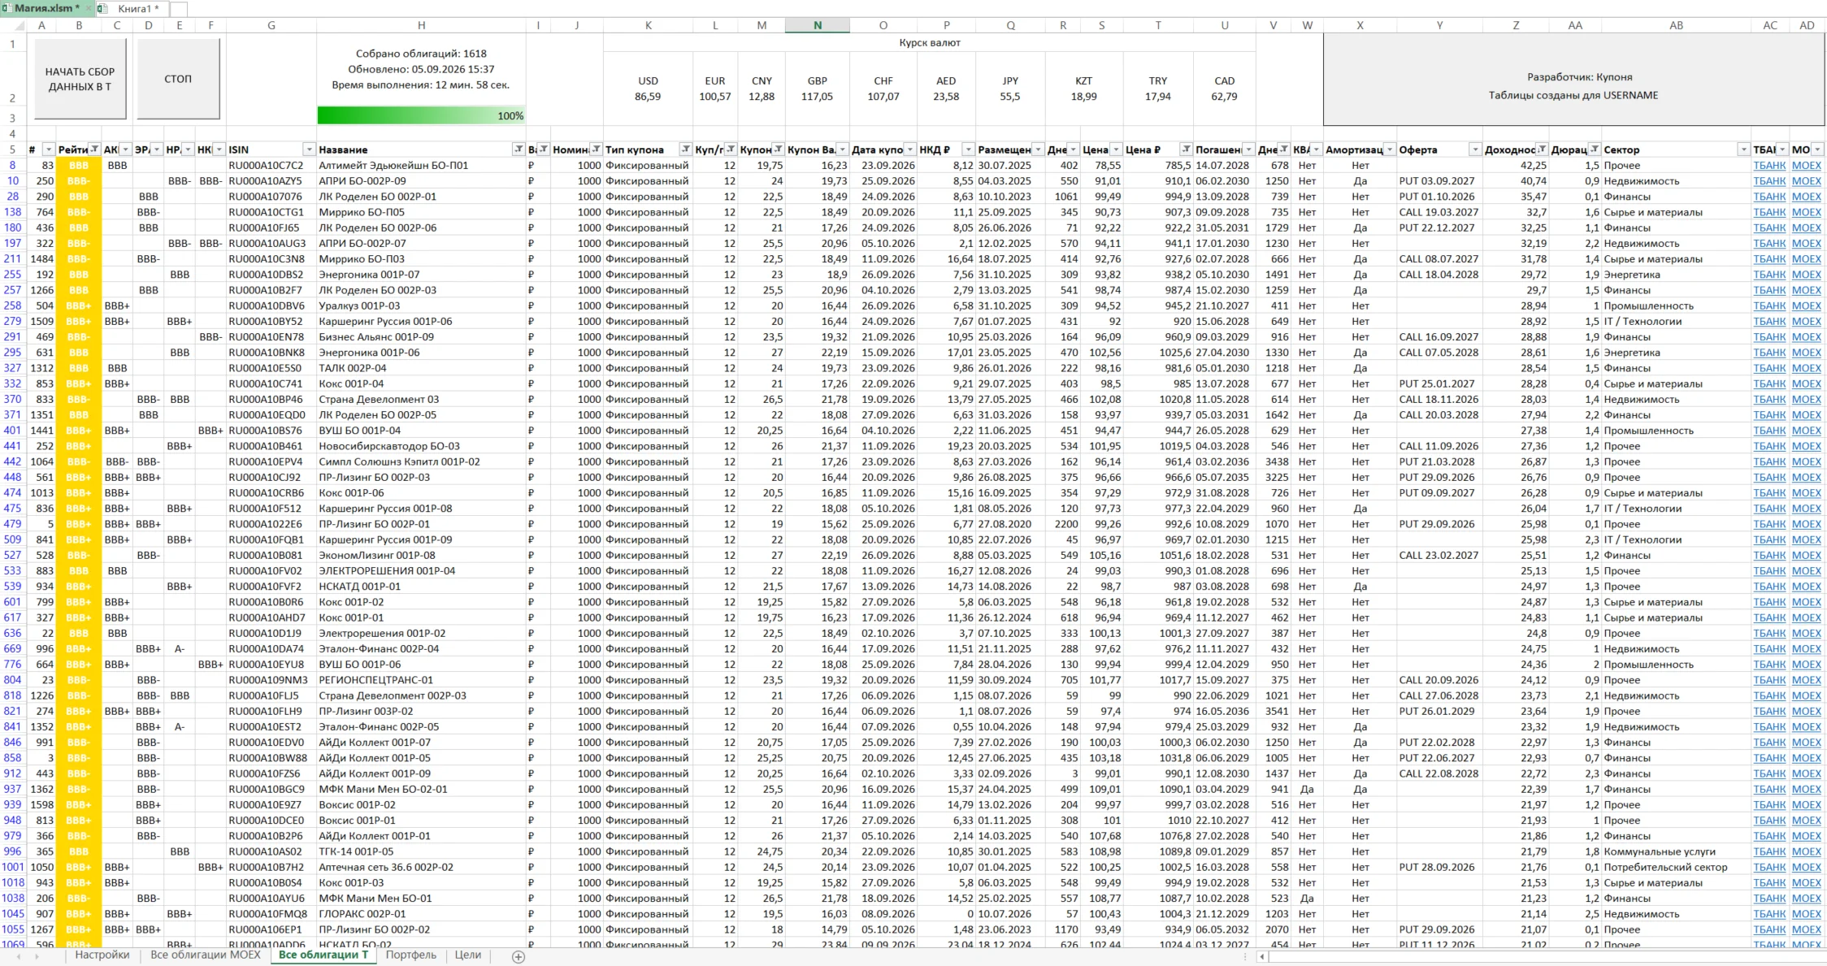
Task: Open the Погашение column filter dropdown
Action: (x=1248, y=149)
